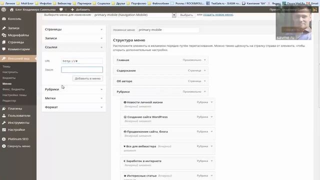Click the URL input field
This screenshot has width=320, height=180.
pyautogui.click(x=82, y=61)
